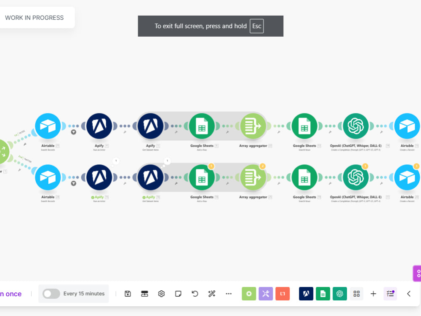Open the scenario inputs icon after save
This screenshot has width=421, height=316.
click(144, 294)
